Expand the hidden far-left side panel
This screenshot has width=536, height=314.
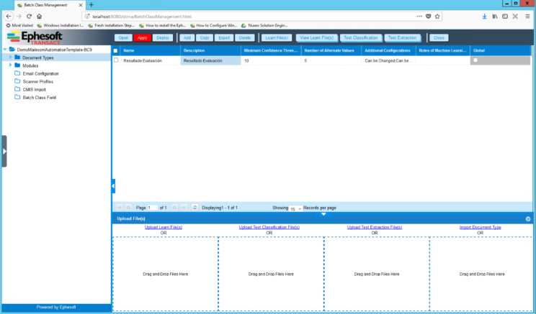point(4,151)
